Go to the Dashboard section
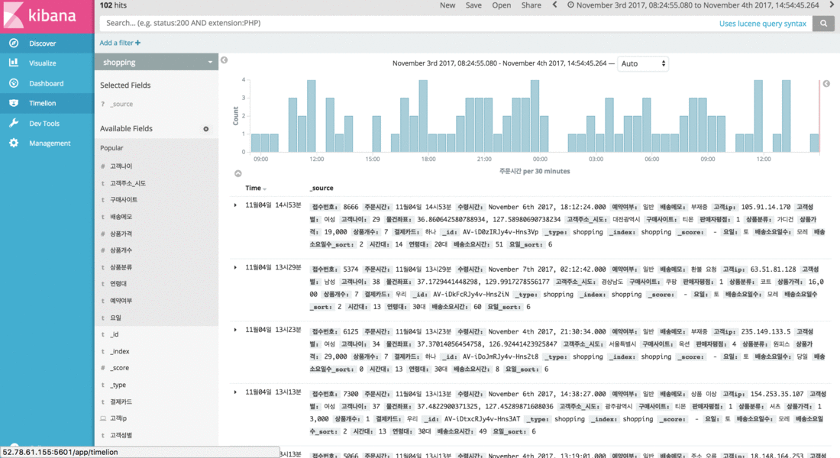Screen dimensions: 840x458 coord(46,83)
